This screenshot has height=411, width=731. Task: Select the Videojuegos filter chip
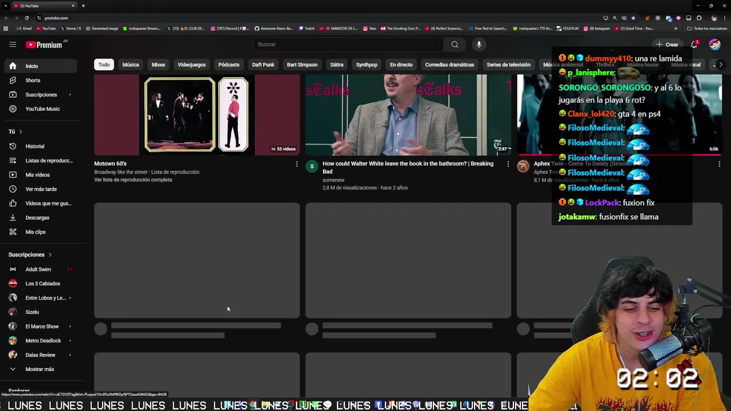point(191,65)
